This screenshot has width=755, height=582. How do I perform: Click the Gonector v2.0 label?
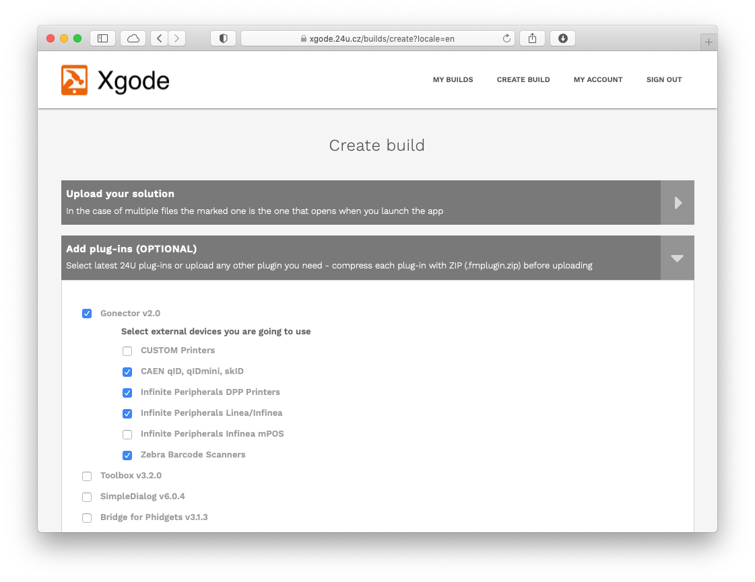[130, 313]
